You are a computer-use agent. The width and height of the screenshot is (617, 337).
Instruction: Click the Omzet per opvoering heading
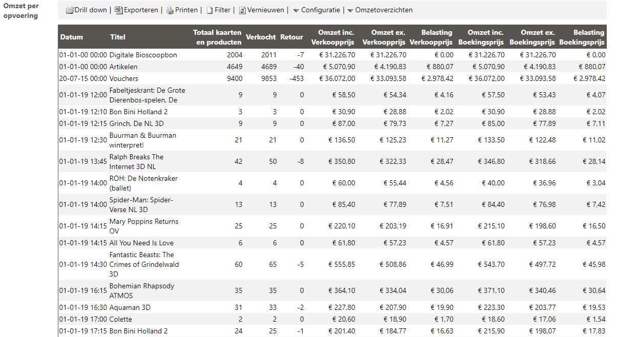21,10
